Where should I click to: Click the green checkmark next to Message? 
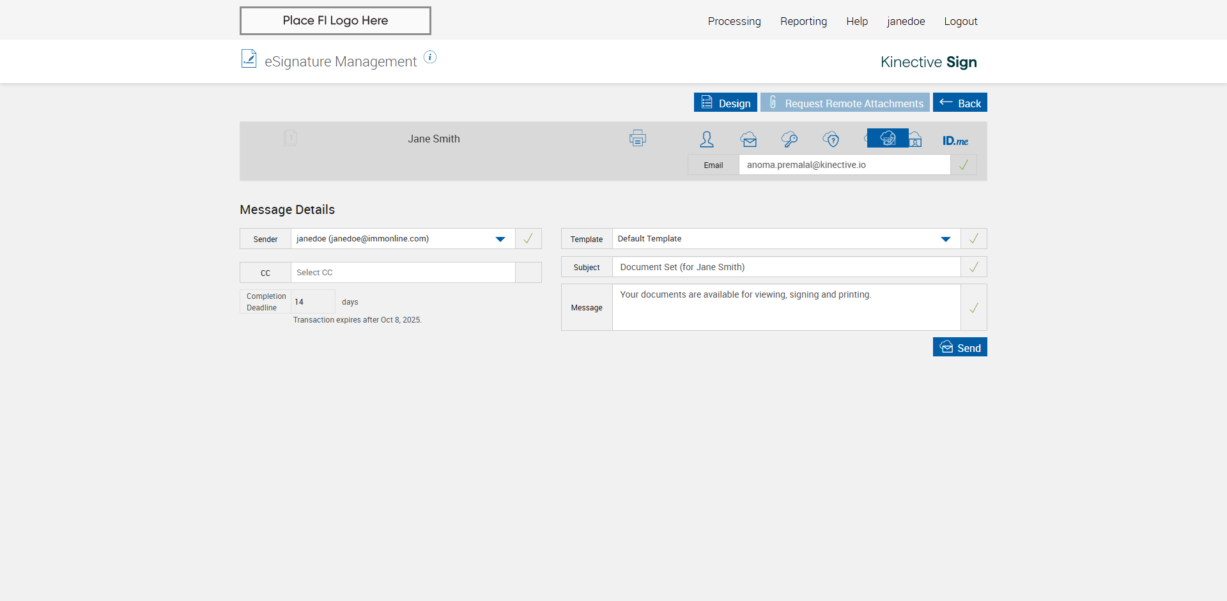point(974,308)
